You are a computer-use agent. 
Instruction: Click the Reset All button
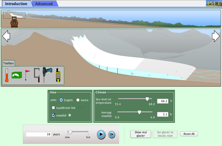tap(189, 134)
